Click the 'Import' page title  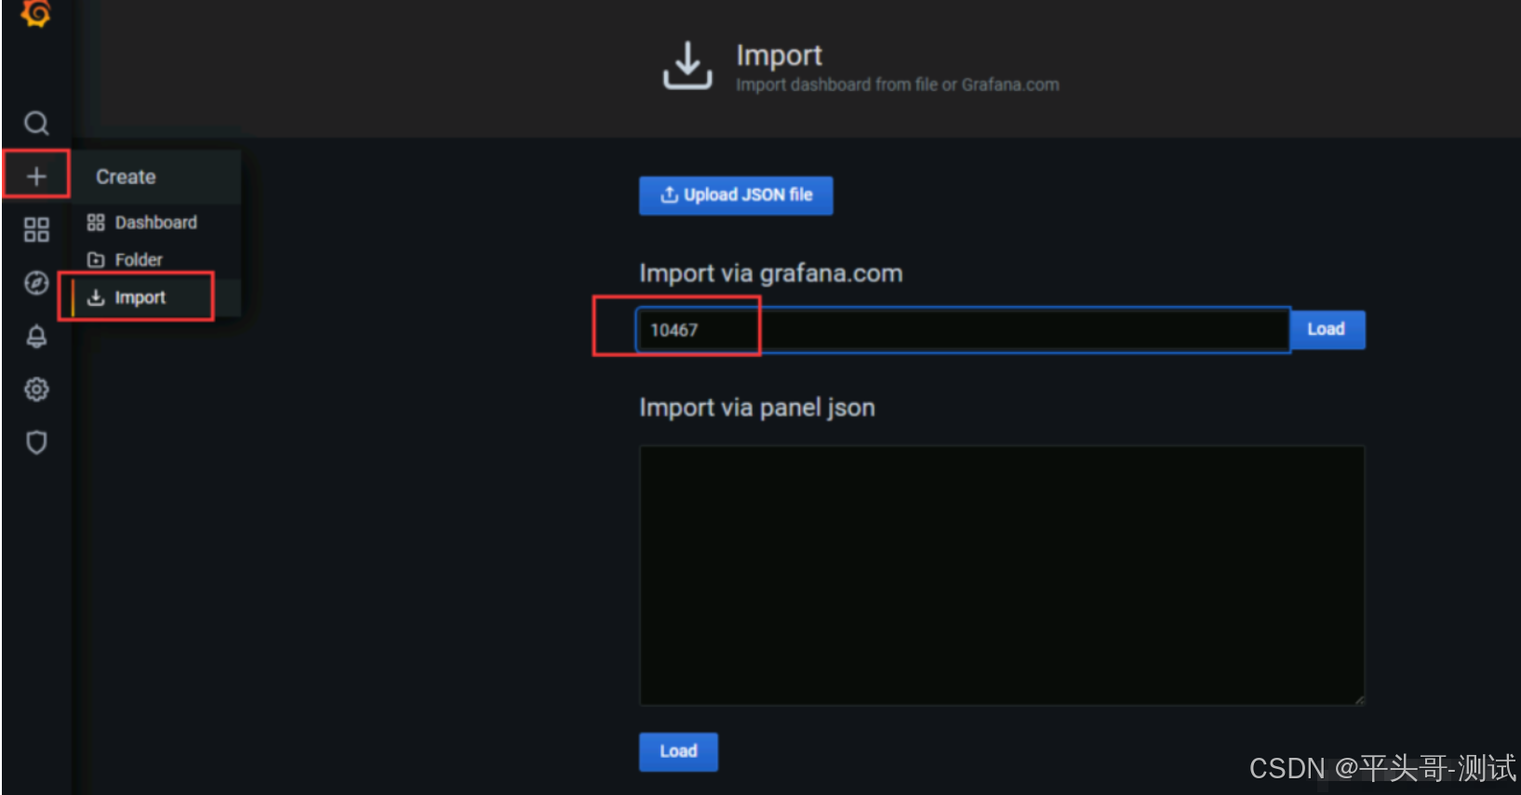780,55
